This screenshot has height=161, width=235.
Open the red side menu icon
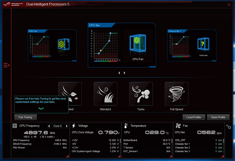click(x=7, y=65)
